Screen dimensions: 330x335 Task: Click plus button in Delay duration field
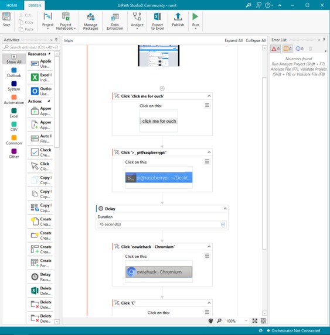pyautogui.click(x=223, y=224)
